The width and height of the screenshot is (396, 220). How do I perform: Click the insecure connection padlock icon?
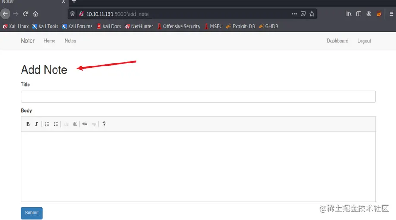(x=81, y=14)
